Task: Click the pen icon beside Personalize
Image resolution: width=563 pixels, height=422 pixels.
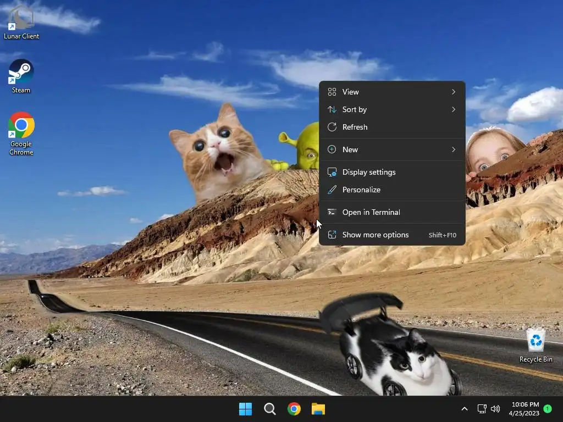Action: point(332,190)
